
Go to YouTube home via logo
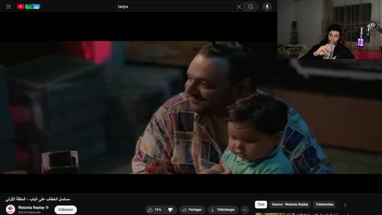click(x=29, y=7)
